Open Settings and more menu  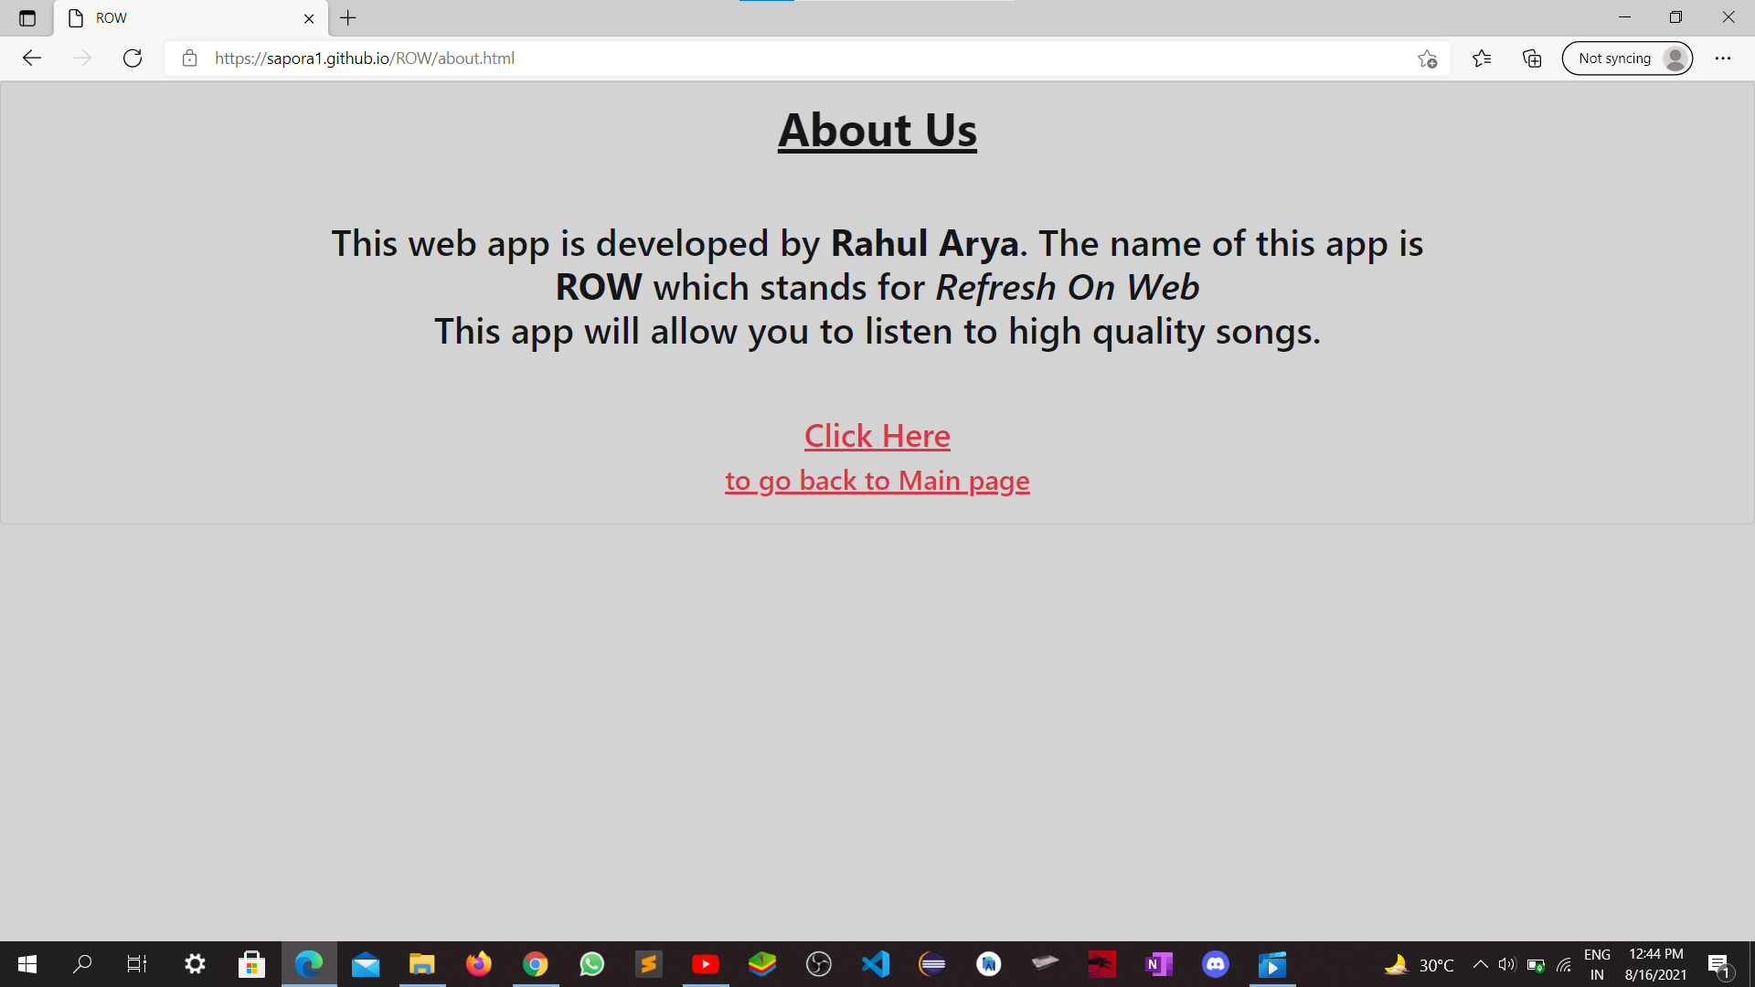[x=1722, y=58]
